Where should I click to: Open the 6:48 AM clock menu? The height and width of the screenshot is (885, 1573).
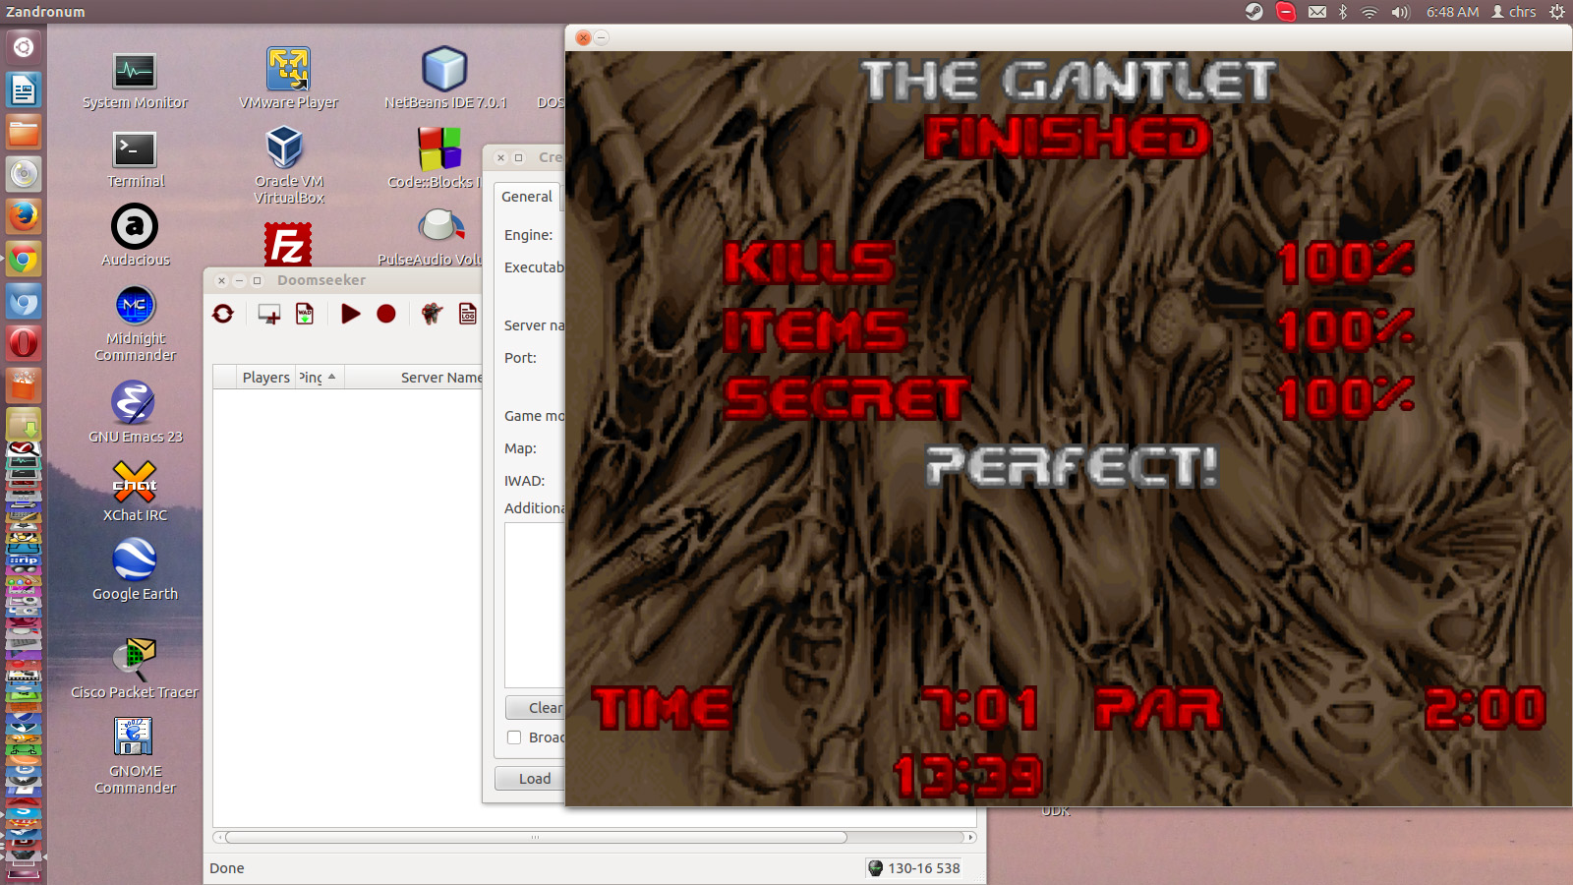[x=1453, y=12]
